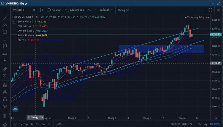Toggle tự động auto scale
This screenshot has width=223, height=127.
[x=215, y=124]
